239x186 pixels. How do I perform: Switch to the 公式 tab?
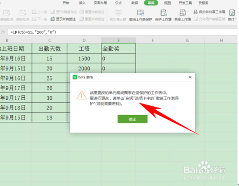[x=119, y=3]
